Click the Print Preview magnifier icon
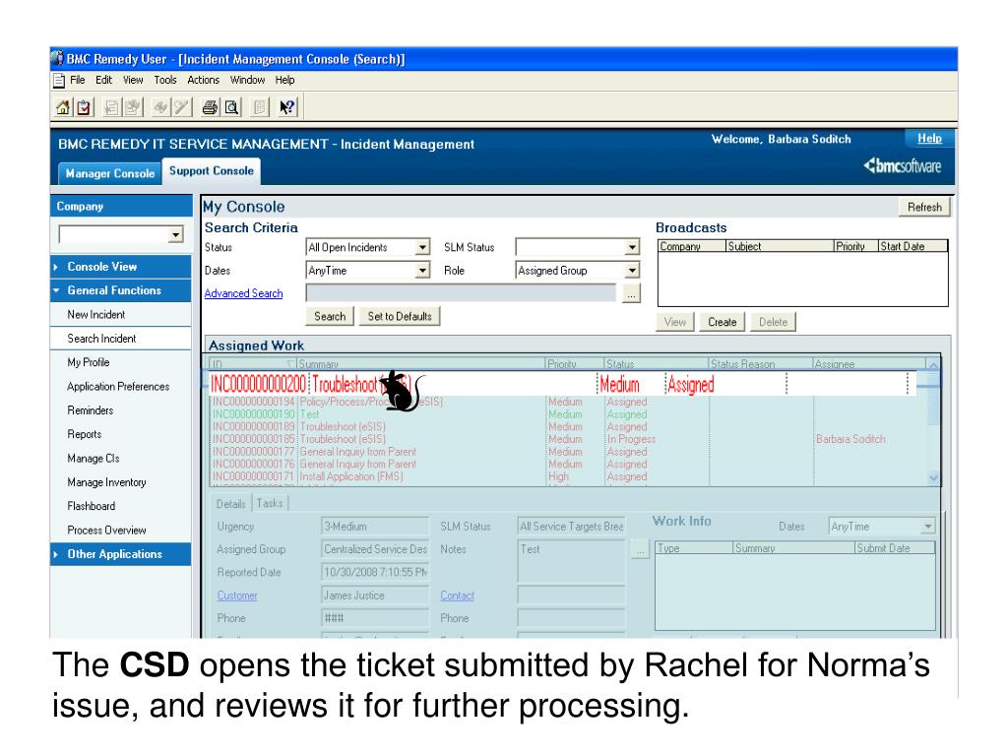Image resolution: width=1008 pixels, height=756 pixels. (232, 107)
